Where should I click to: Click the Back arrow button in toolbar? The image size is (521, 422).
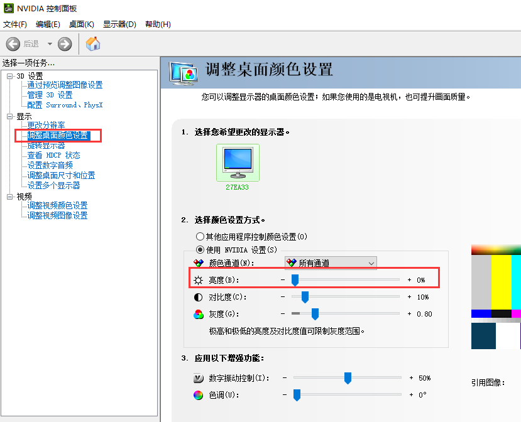tap(13, 44)
